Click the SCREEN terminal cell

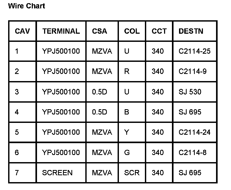[x=57, y=173]
